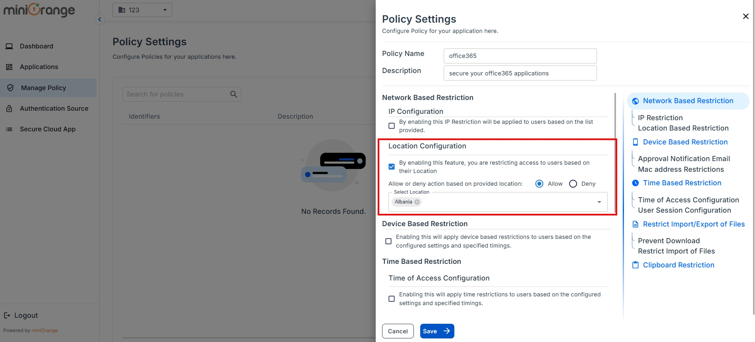
Task: Click the Applications grid icon
Action: click(x=9, y=67)
